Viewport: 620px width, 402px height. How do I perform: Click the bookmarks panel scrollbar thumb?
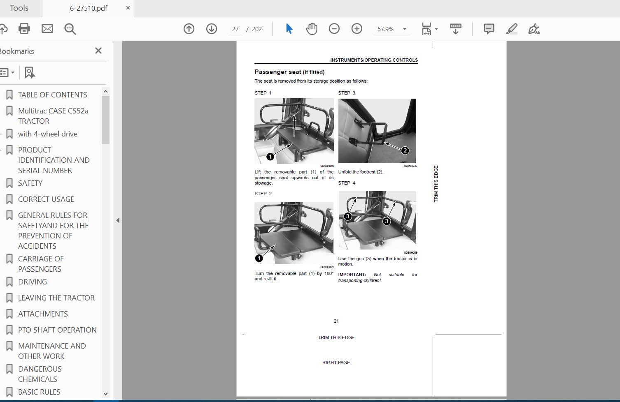point(105,120)
